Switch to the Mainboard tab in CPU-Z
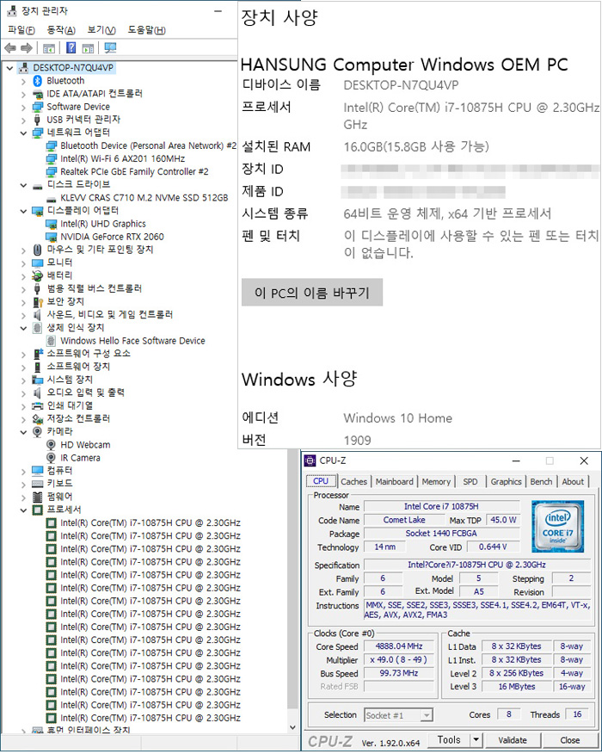This screenshot has width=602, height=754. [x=395, y=481]
